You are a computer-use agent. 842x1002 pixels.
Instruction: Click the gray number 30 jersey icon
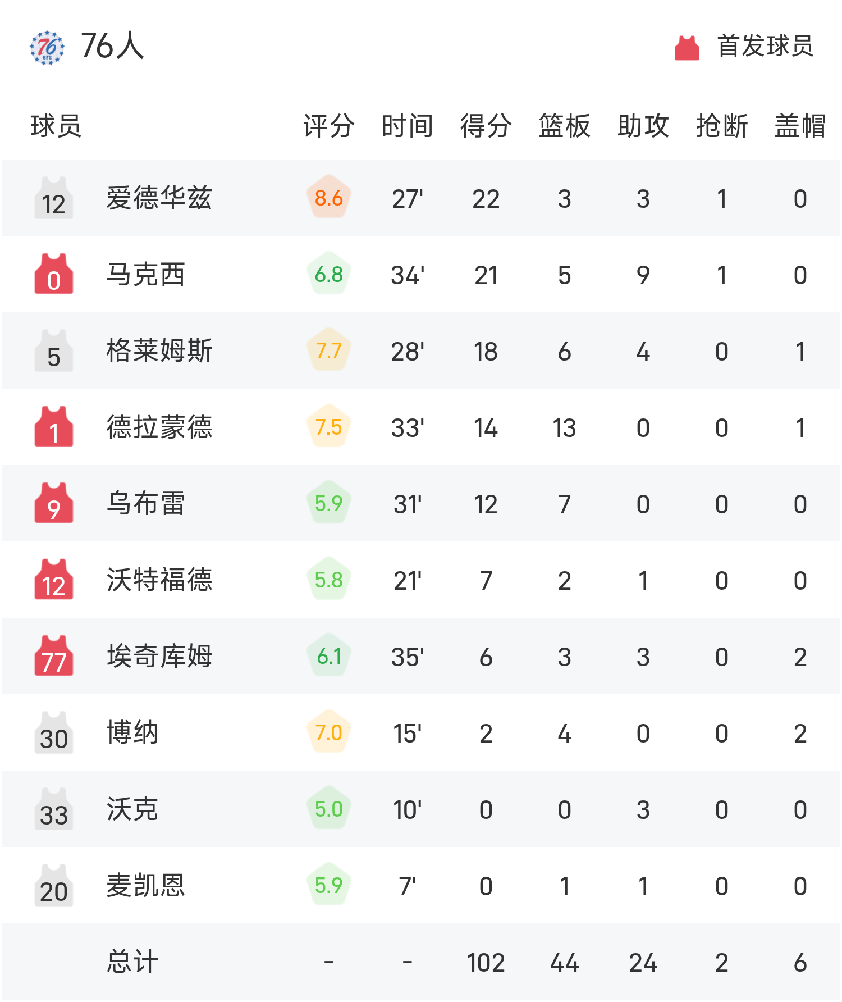54,732
